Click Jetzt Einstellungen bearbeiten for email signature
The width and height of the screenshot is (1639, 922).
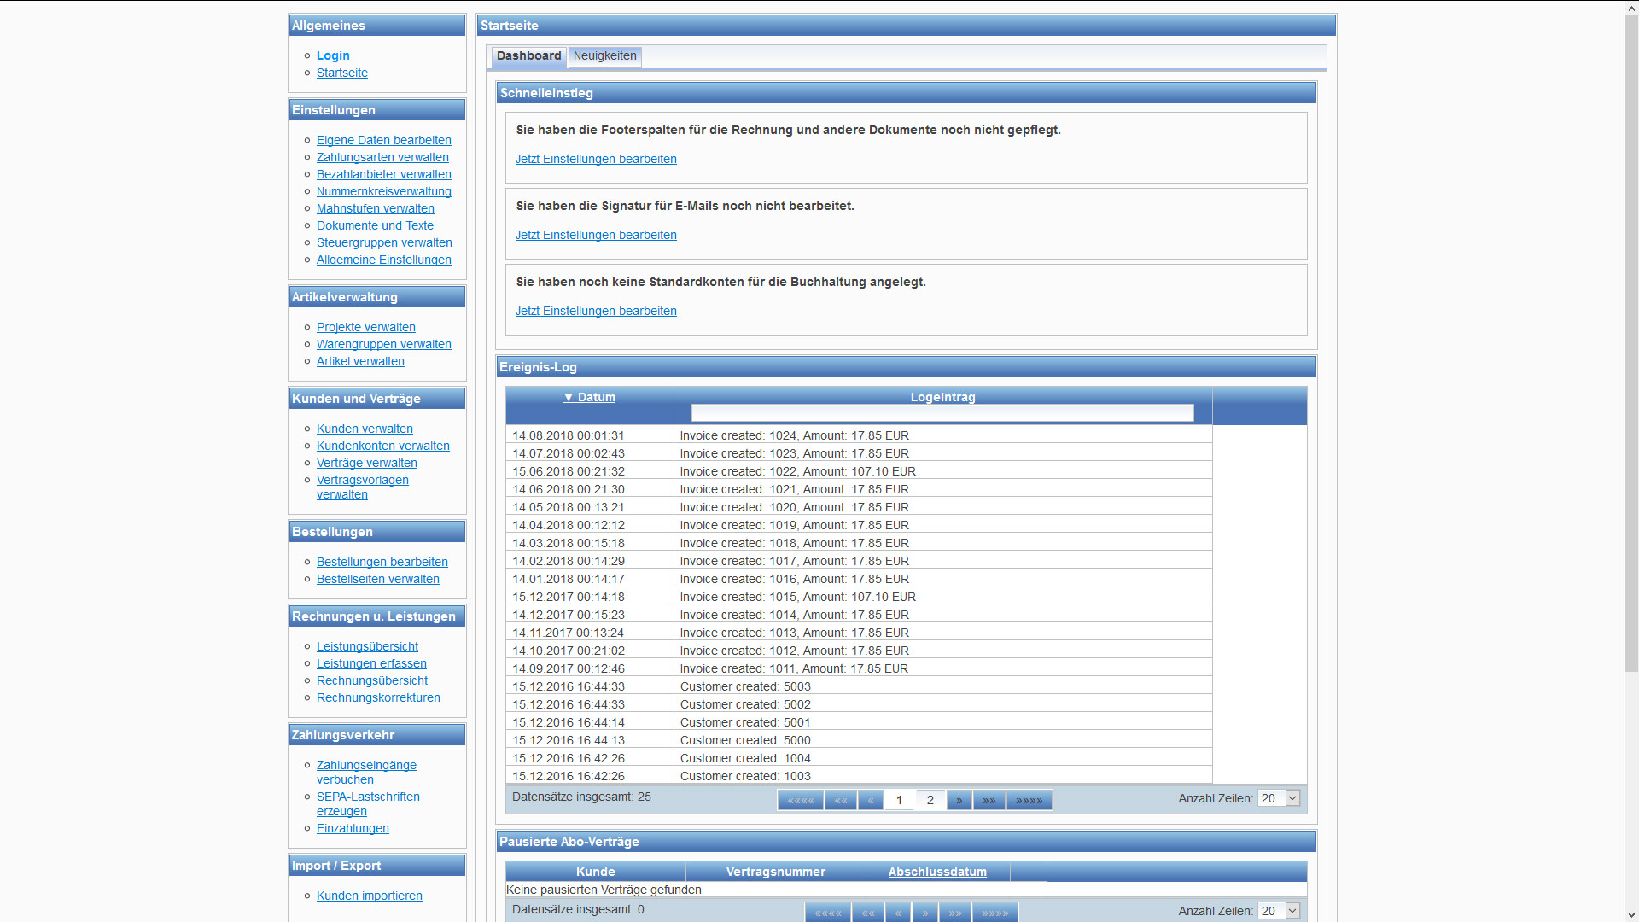click(596, 235)
